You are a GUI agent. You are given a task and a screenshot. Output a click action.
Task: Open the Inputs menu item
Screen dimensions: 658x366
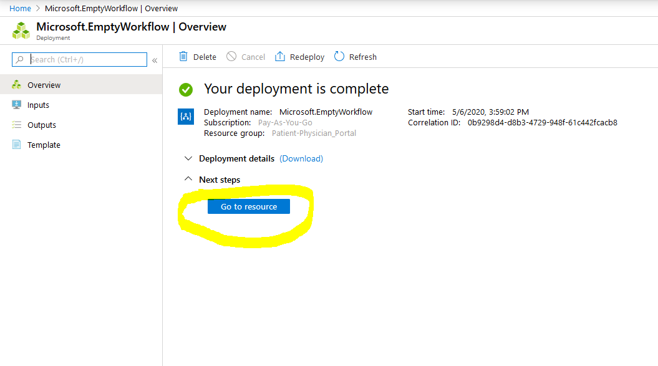click(x=81, y=105)
